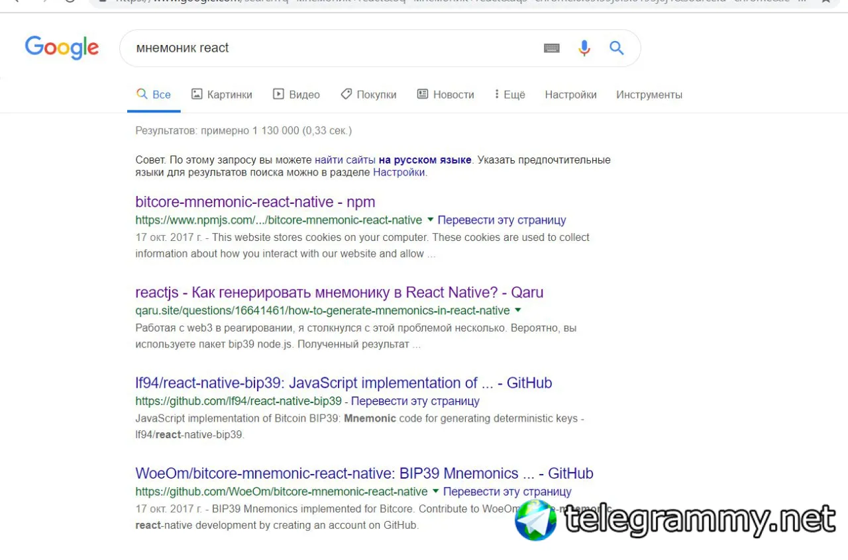Click the Telegram paper-plane logo
This screenshot has width=848, height=560.
[x=536, y=520]
